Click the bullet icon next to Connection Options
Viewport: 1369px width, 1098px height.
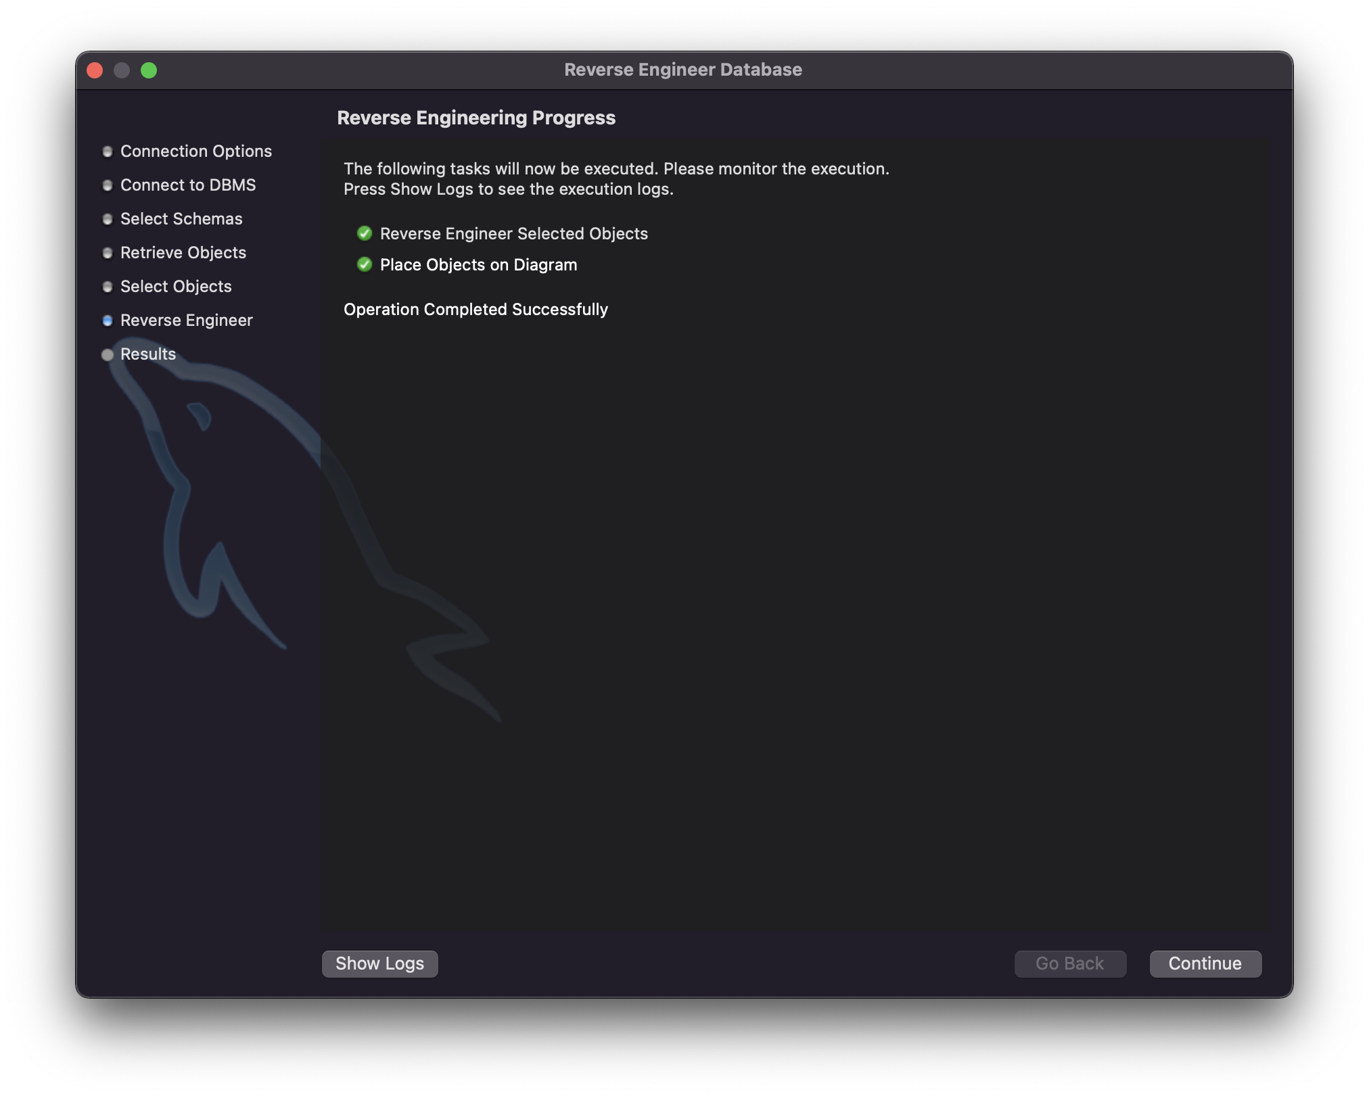[107, 151]
